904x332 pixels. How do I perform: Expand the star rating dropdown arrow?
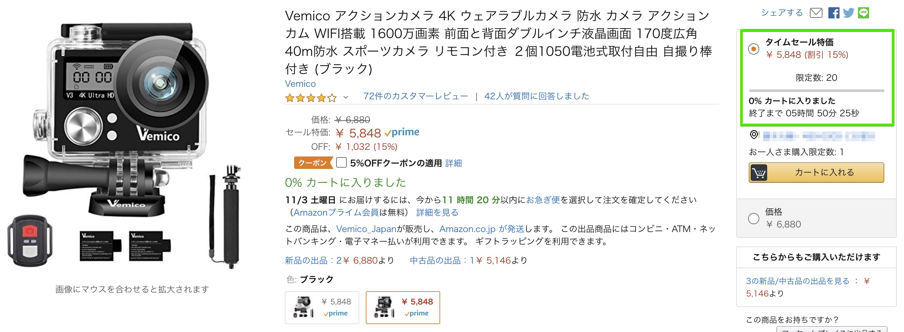coord(346,97)
